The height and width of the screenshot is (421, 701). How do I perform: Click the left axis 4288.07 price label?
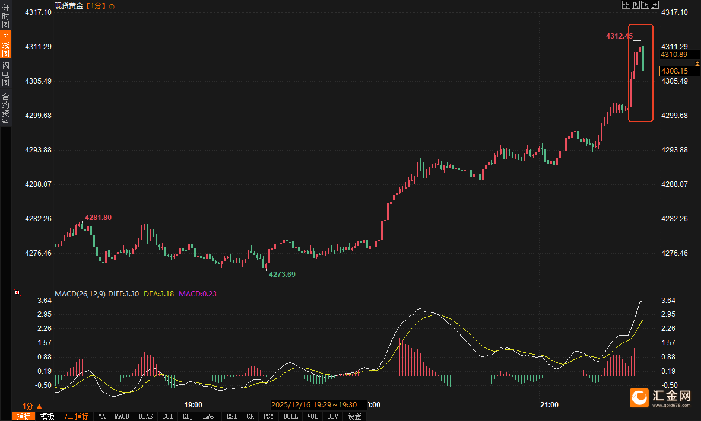coord(38,184)
